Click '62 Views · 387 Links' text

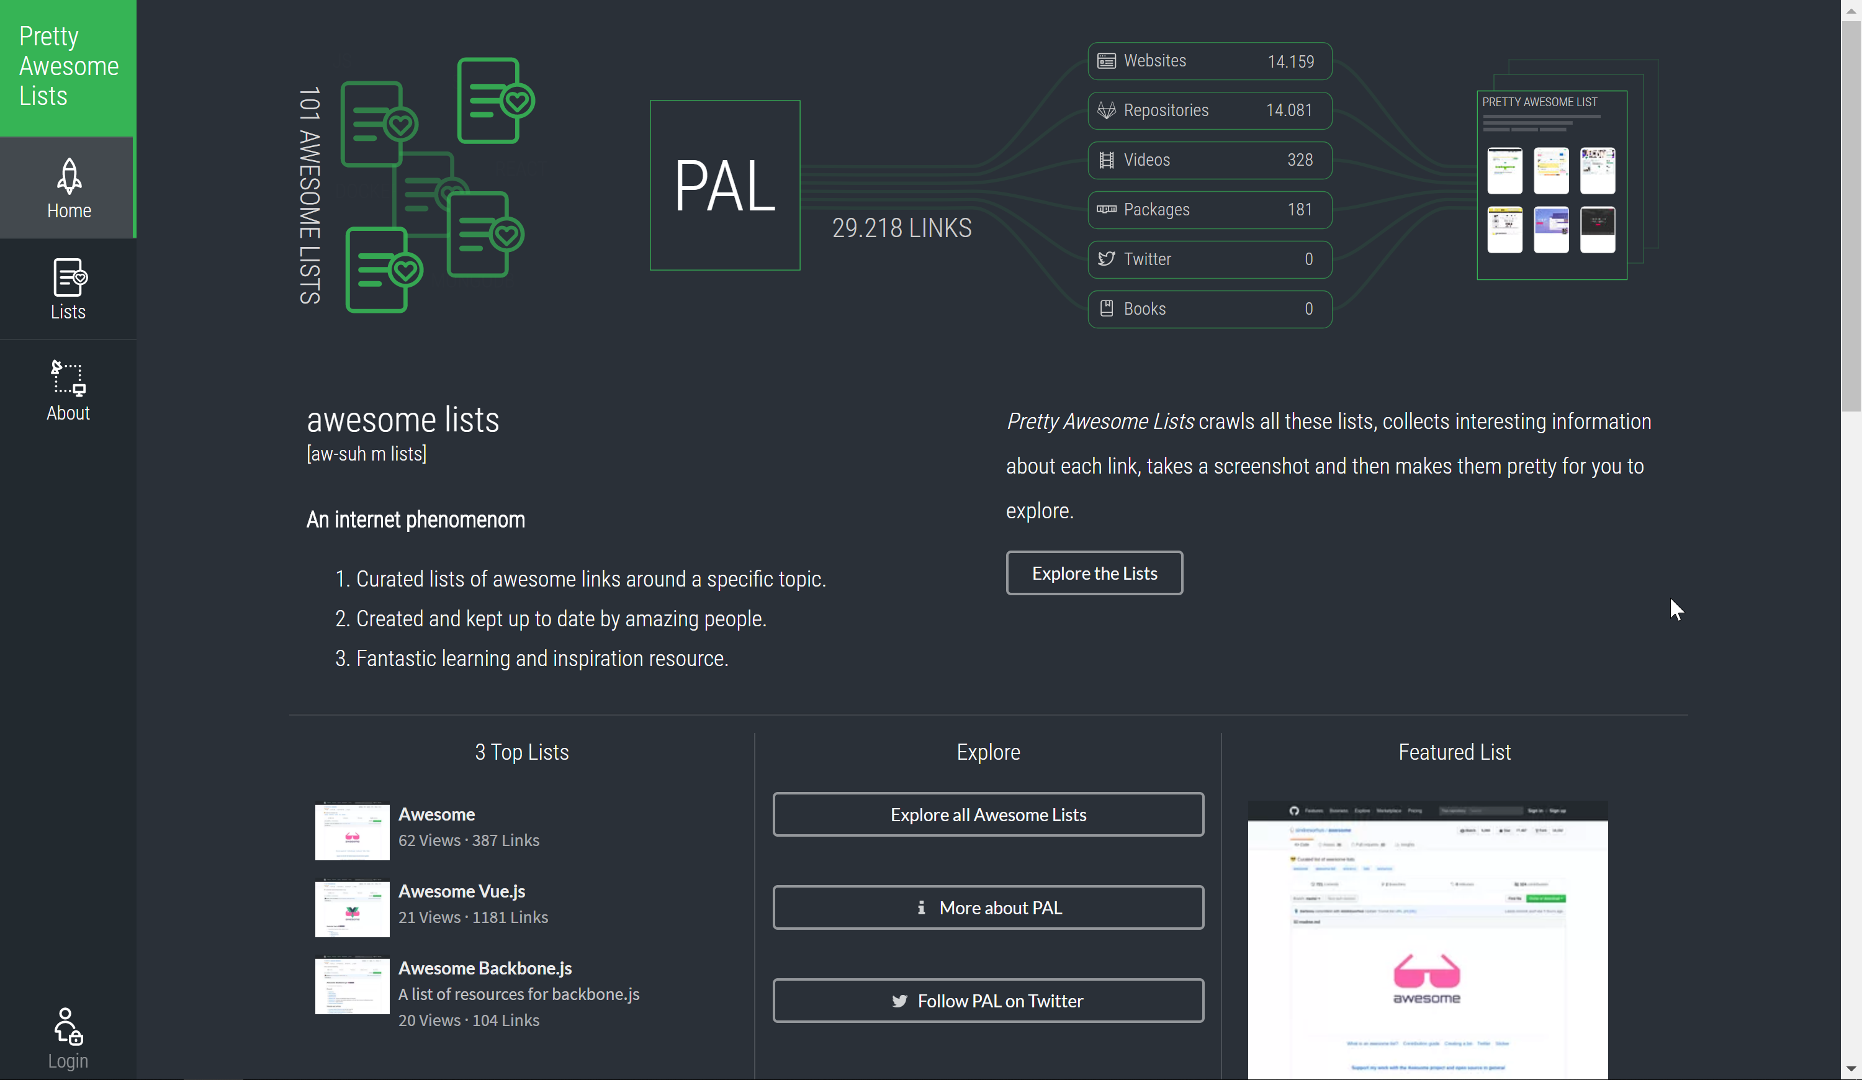tap(469, 840)
